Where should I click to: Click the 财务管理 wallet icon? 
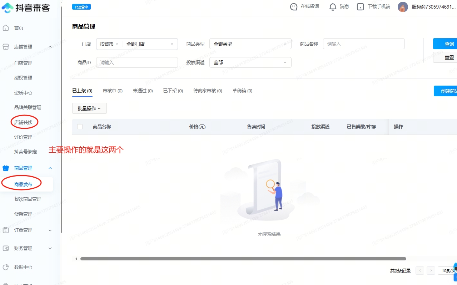click(x=6, y=248)
